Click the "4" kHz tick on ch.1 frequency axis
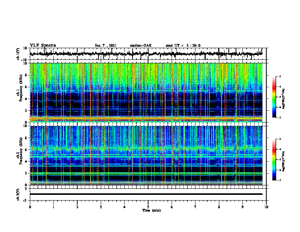The image size is (300, 232). click(x=27, y=99)
